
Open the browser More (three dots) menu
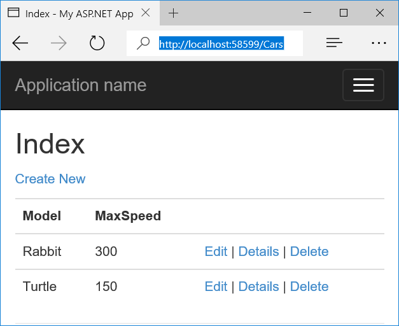coord(379,43)
